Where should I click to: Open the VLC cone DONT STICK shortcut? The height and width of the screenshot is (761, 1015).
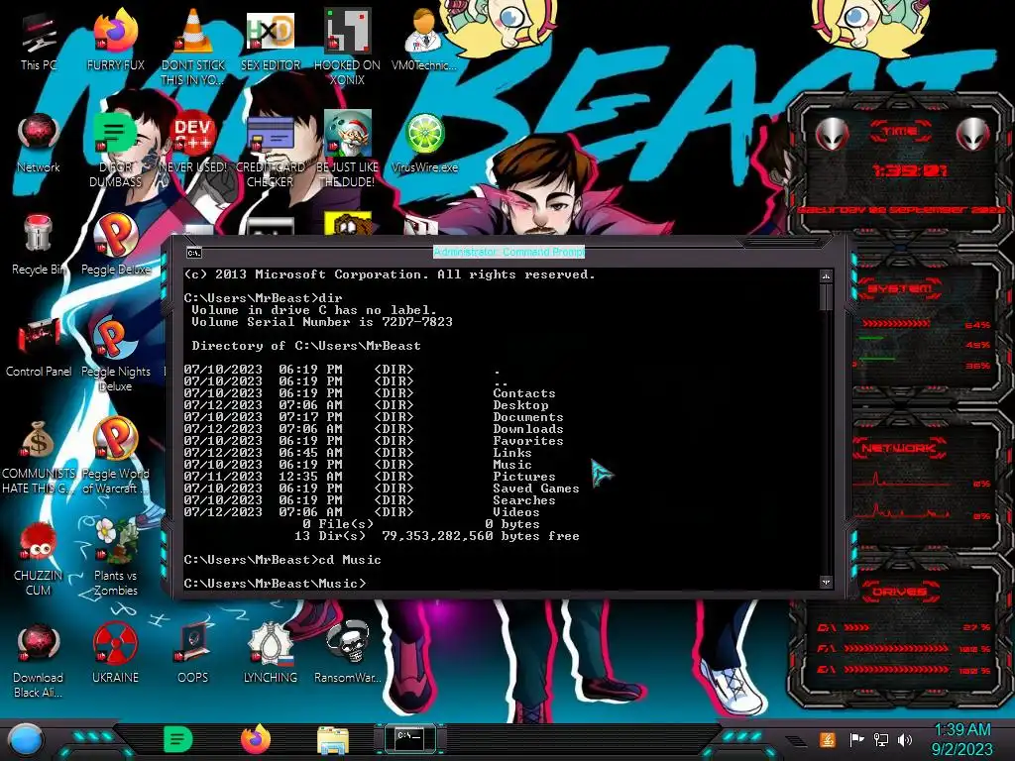pos(193,48)
